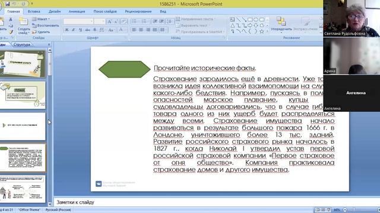Click the Font Color (A) button
380x213 pixels.
pos(121,30)
